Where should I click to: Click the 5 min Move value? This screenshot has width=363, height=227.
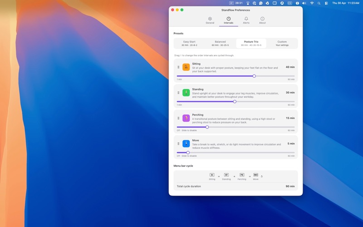[291, 143]
